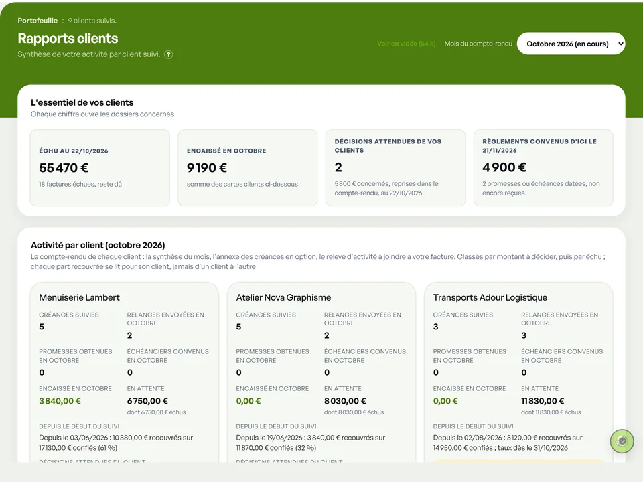
Task: Click Transports Adour pending amount 11 830,00 €
Action: (543, 401)
